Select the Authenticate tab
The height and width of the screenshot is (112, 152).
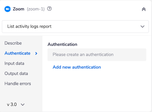point(17,53)
